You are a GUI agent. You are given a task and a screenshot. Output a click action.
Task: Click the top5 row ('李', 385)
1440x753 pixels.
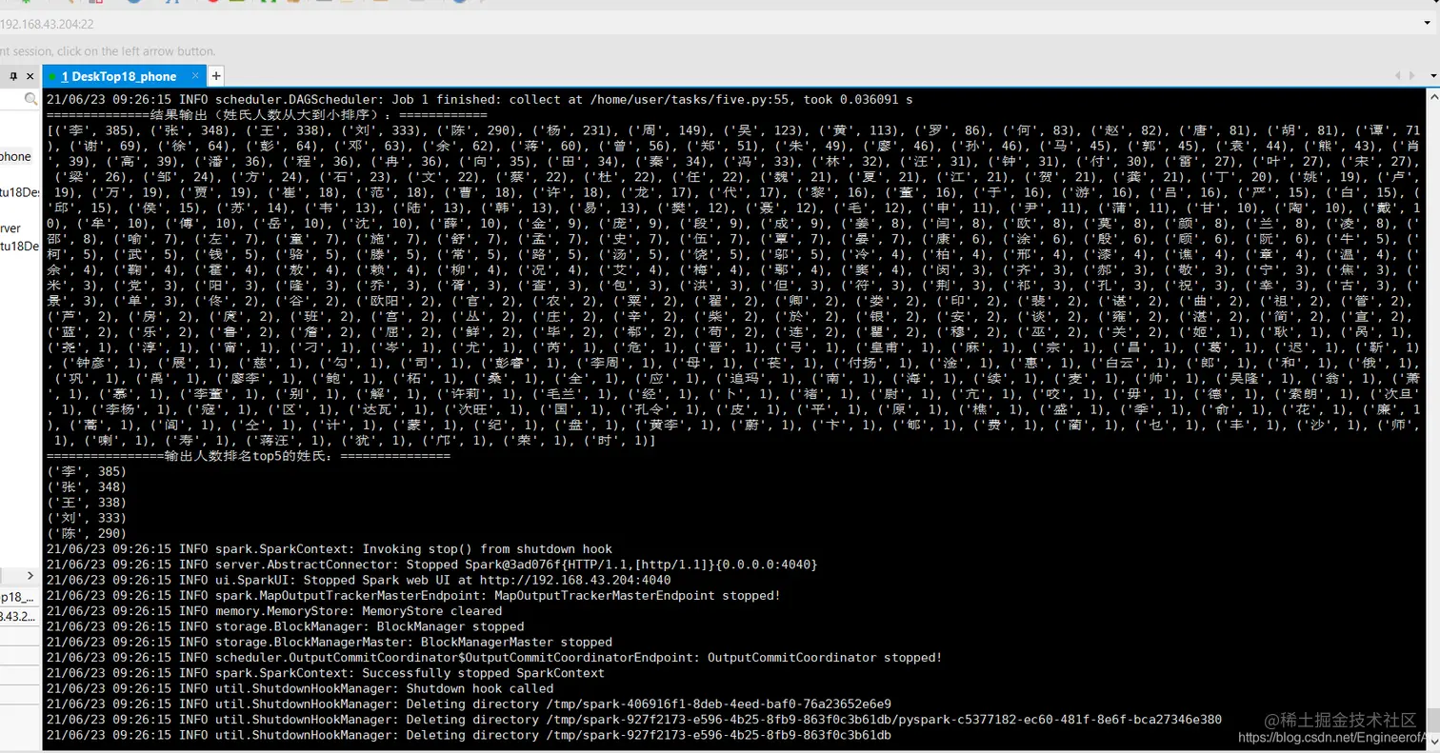pyautogui.click(x=86, y=472)
